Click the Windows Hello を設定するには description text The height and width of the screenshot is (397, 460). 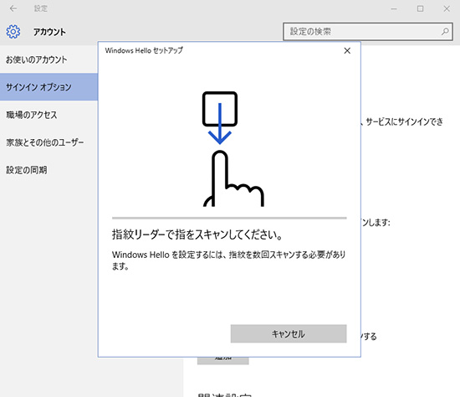(x=229, y=260)
